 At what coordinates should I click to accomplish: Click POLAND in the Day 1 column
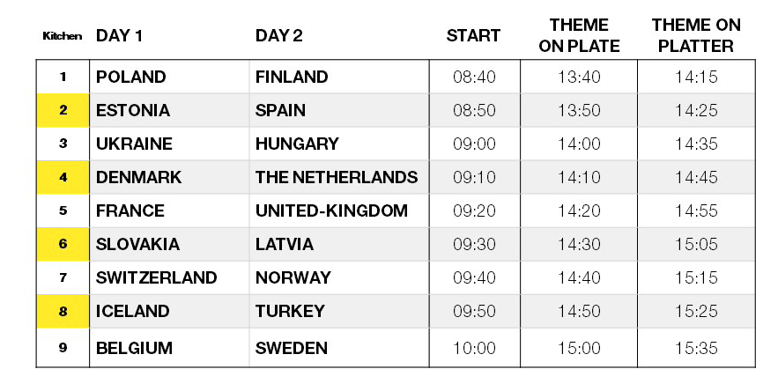coord(131,77)
